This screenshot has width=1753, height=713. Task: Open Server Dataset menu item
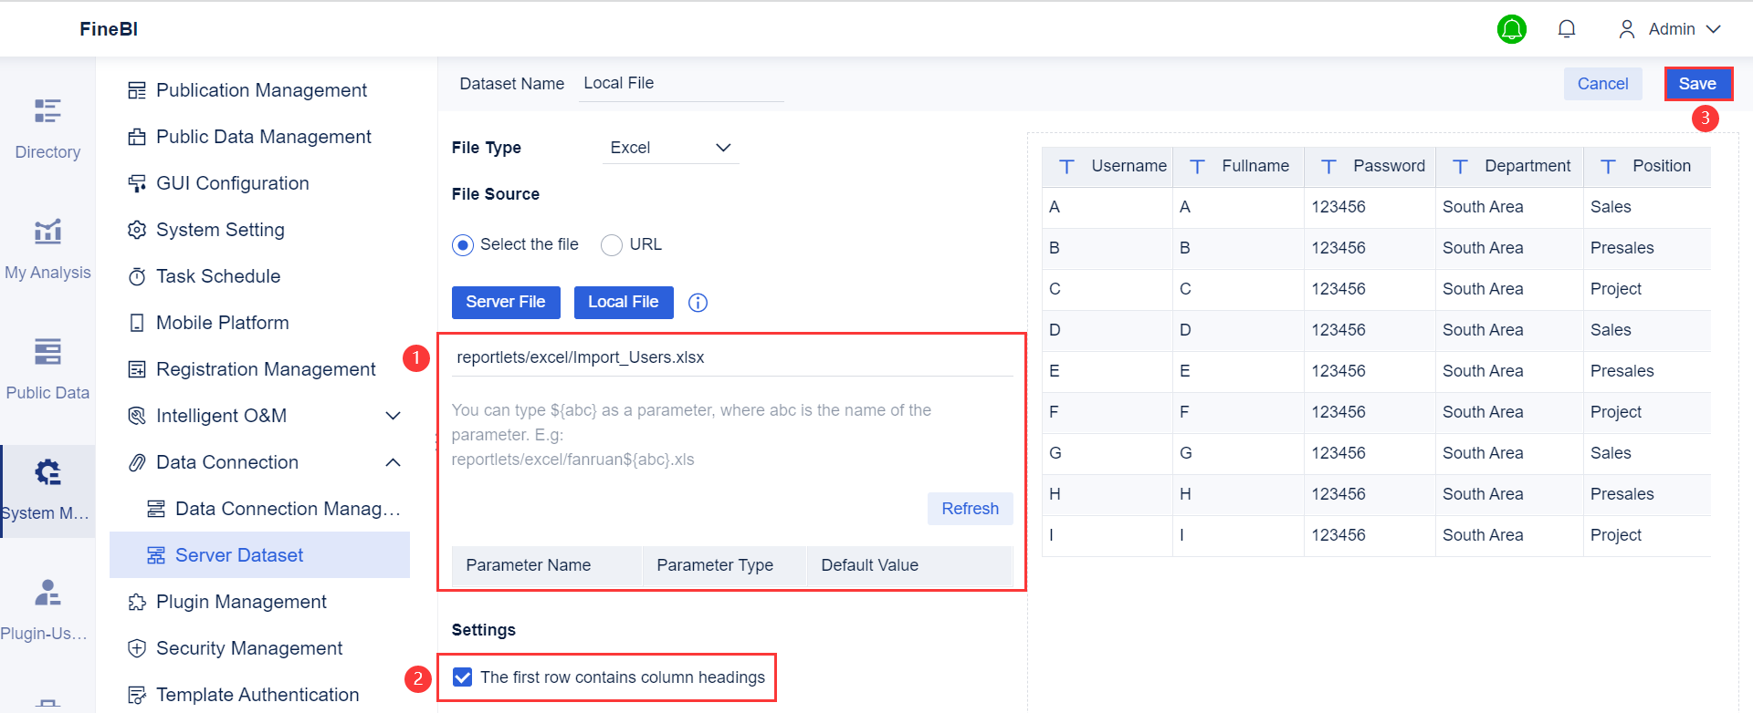(x=238, y=555)
